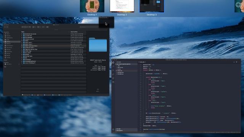Expand the Profile Page disclosure triangle
The image size is (244, 137).
[x=22, y=51]
